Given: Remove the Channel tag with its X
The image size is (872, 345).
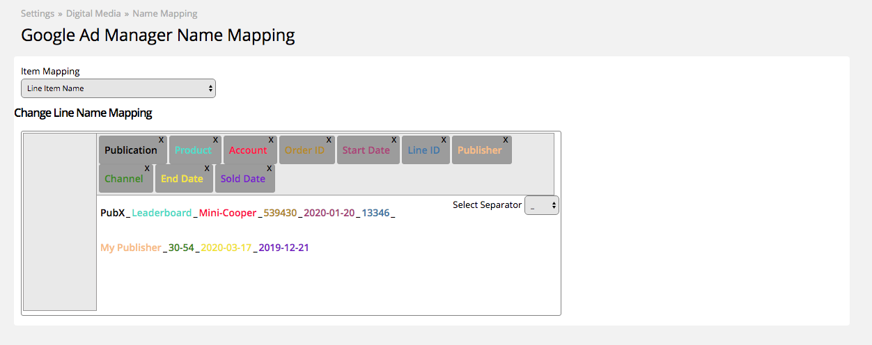Looking at the screenshot, I should [x=147, y=168].
